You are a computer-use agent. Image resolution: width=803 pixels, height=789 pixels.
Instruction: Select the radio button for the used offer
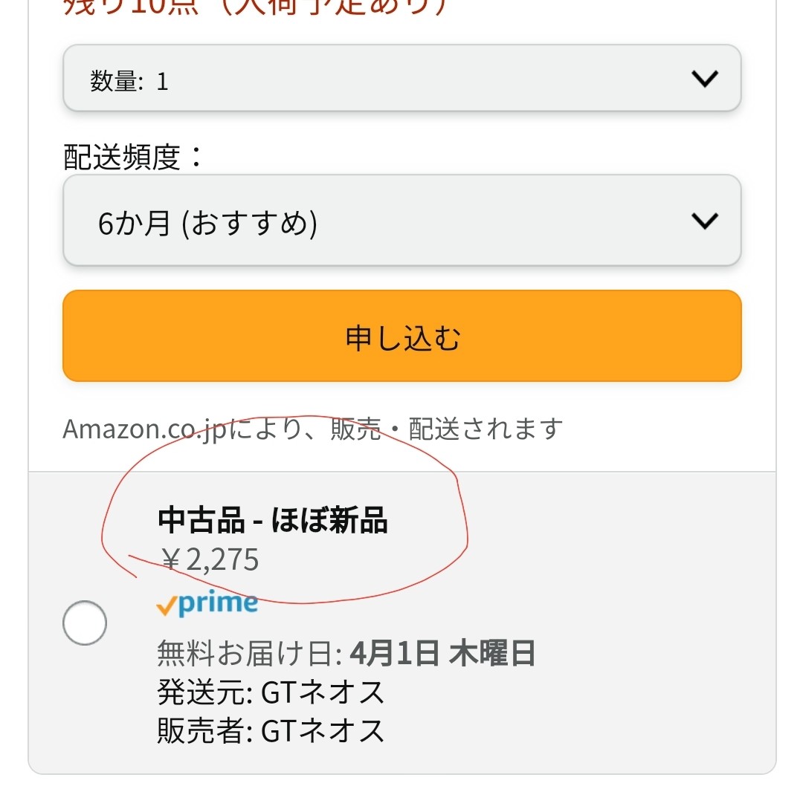point(85,622)
